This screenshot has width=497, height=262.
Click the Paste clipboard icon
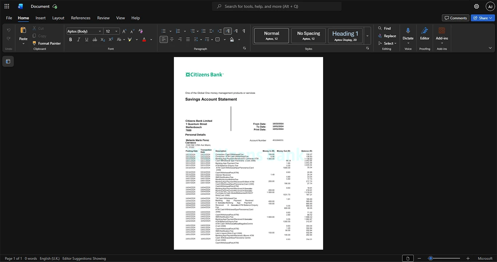[x=23, y=31]
